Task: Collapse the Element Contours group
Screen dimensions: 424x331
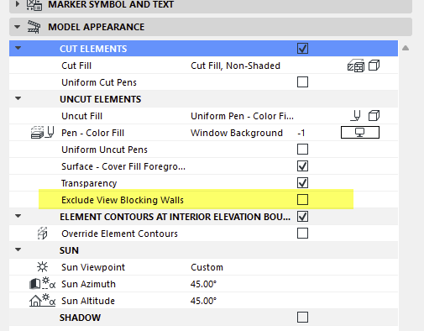Action: 18,216
